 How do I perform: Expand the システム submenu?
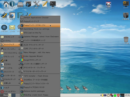[x=10, y=41]
